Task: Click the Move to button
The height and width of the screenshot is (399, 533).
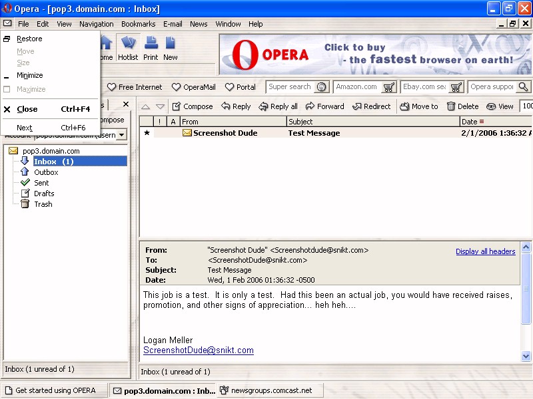Action: pyautogui.click(x=419, y=106)
